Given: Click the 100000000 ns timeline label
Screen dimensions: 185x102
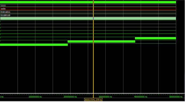Looking at the screenshot, I should coord(35,97).
